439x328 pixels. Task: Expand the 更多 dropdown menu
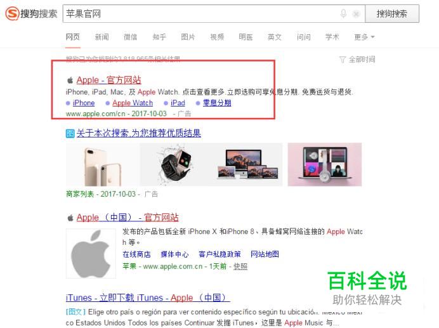(x=364, y=37)
